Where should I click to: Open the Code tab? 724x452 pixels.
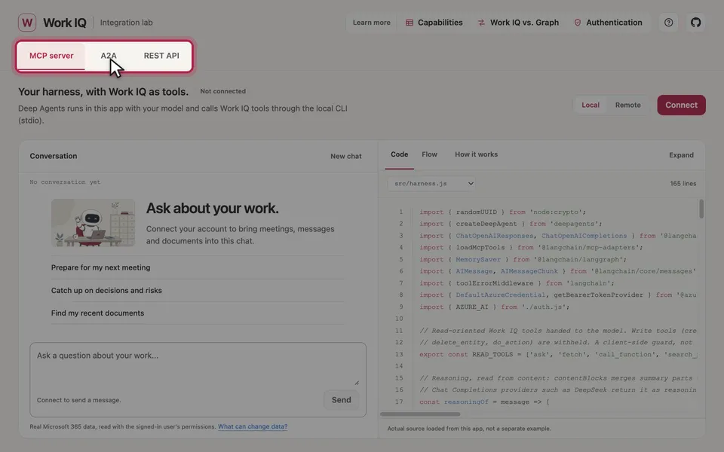point(400,154)
